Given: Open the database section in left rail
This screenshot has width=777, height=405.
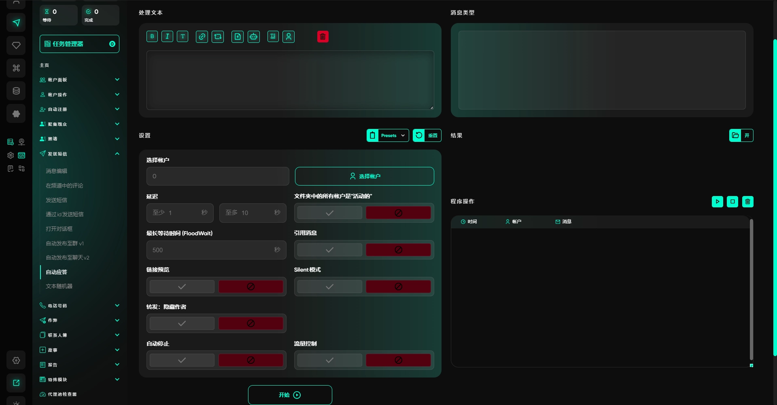Looking at the screenshot, I should 16,91.
